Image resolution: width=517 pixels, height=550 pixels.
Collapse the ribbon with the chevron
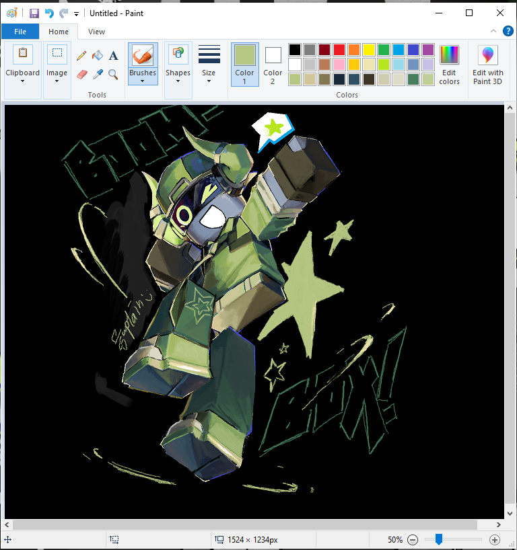(x=493, y=31)
